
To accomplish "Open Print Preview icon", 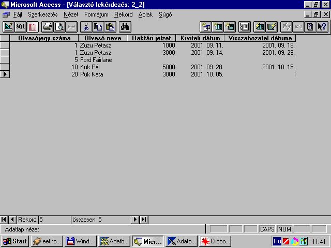I will (59, 27).
